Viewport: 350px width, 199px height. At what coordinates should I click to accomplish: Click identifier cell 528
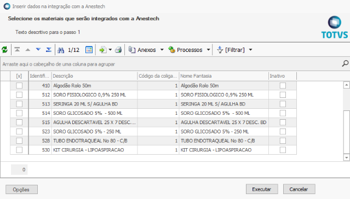point(40,141)
